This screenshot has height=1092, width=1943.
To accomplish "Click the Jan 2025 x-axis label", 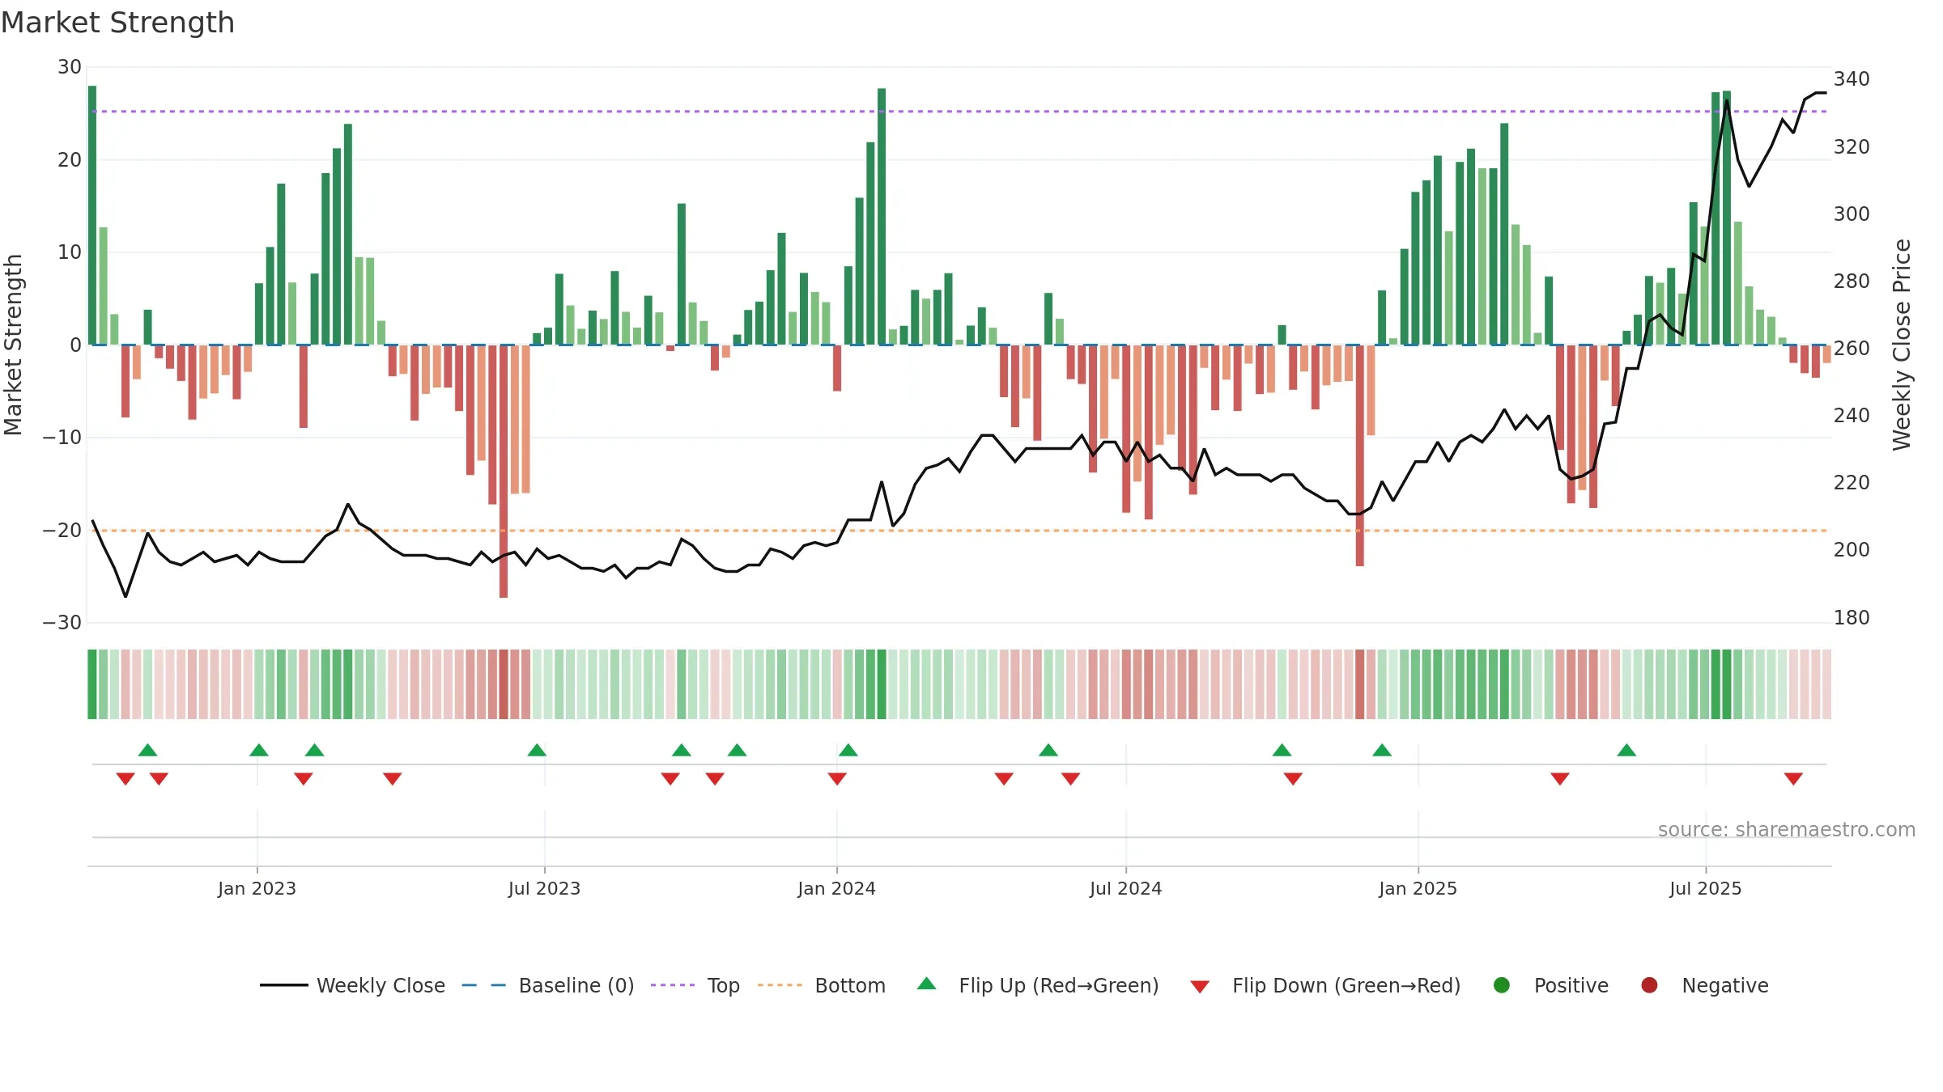I will [1418, 888].
